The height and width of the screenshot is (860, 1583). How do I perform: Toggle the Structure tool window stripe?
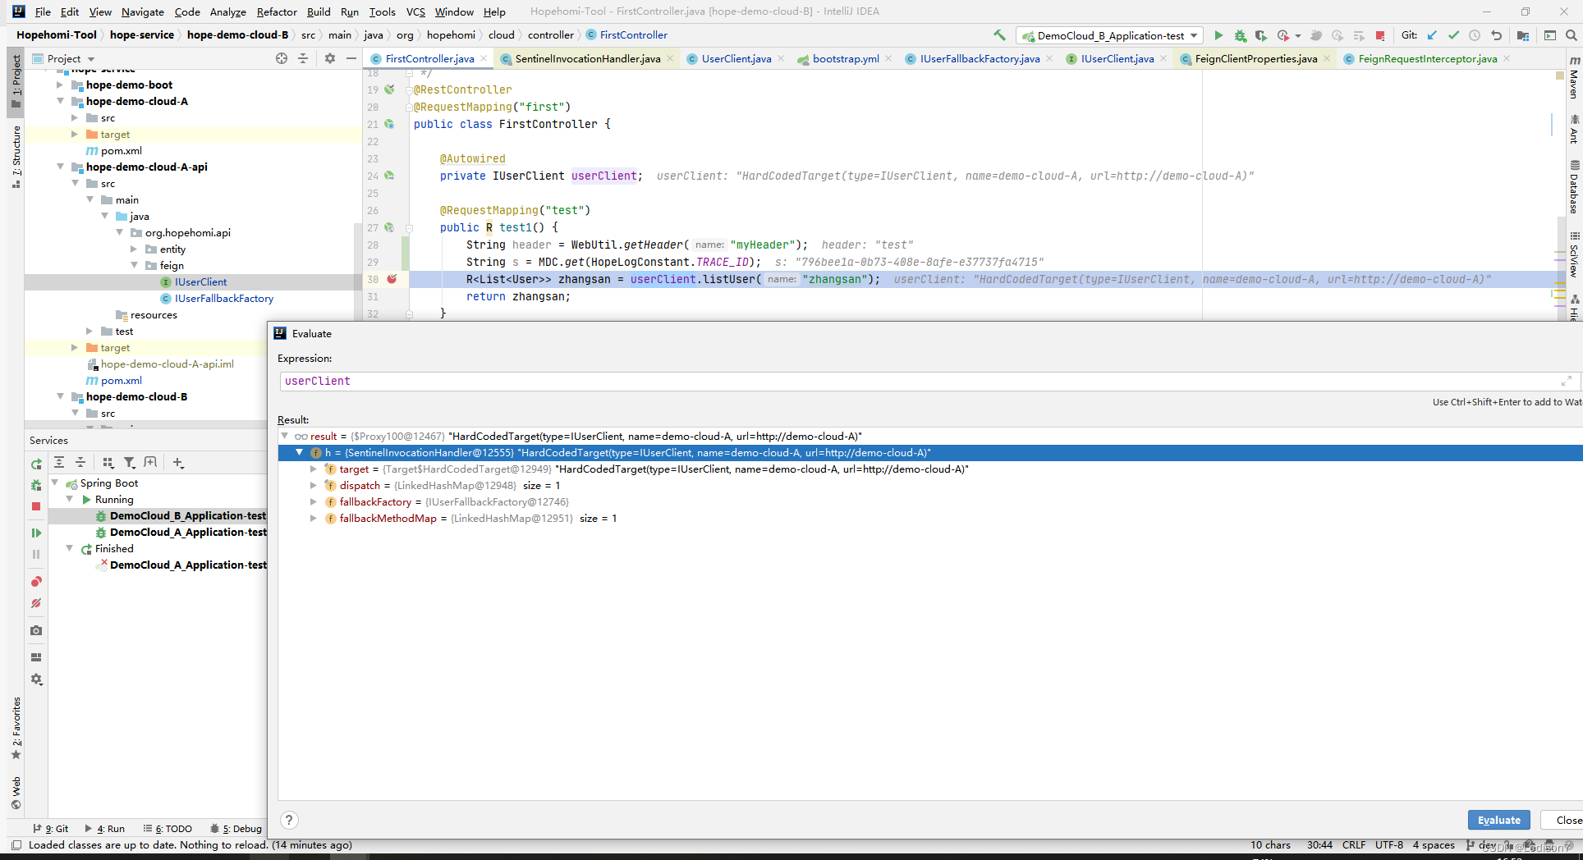(16, 156)
